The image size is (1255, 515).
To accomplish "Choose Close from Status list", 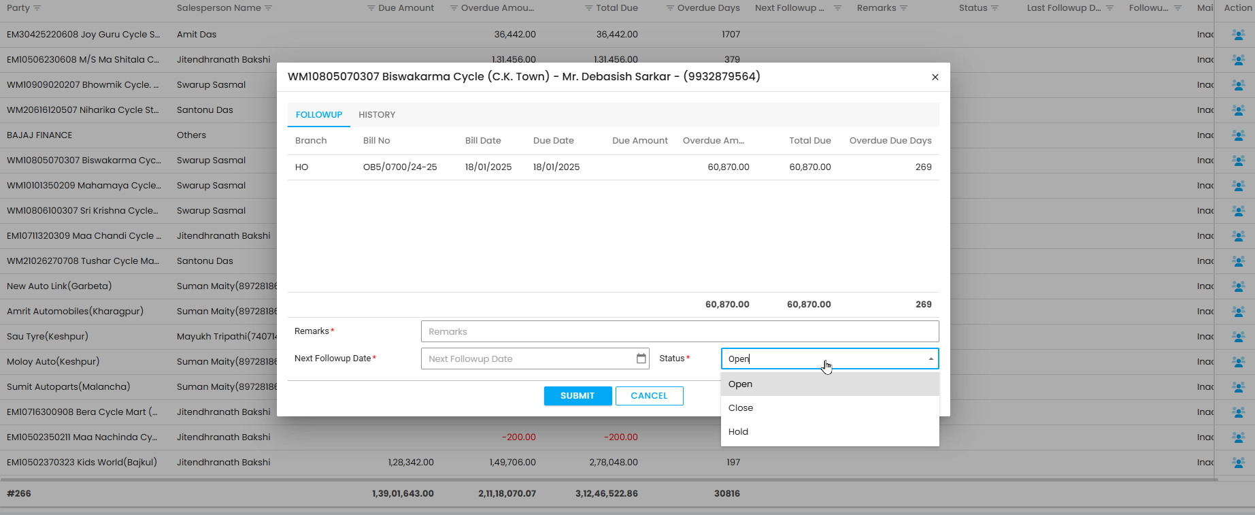I will click(x=830, y=408).
